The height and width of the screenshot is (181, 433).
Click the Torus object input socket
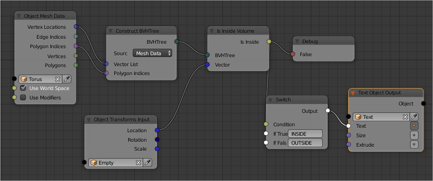click(x=14, y=79)
